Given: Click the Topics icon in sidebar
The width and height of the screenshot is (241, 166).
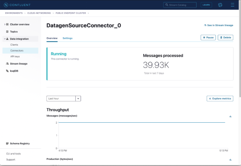Looking at the screenshot, I should pos(7,31).
